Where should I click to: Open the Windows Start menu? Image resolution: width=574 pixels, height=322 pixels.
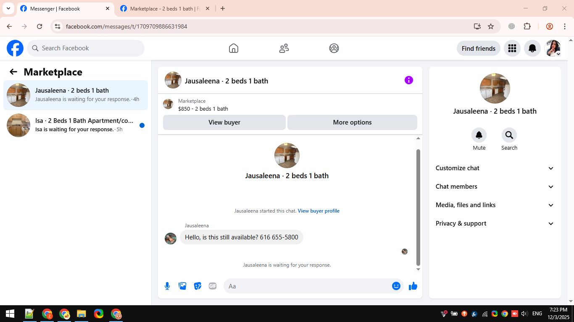click(10, 314)
